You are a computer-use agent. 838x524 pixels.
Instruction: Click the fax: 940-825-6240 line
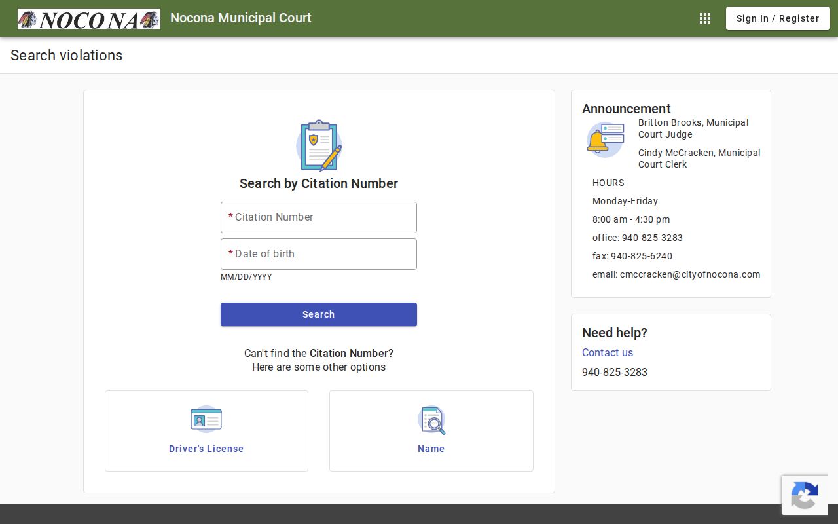click(x=632, y=256)
